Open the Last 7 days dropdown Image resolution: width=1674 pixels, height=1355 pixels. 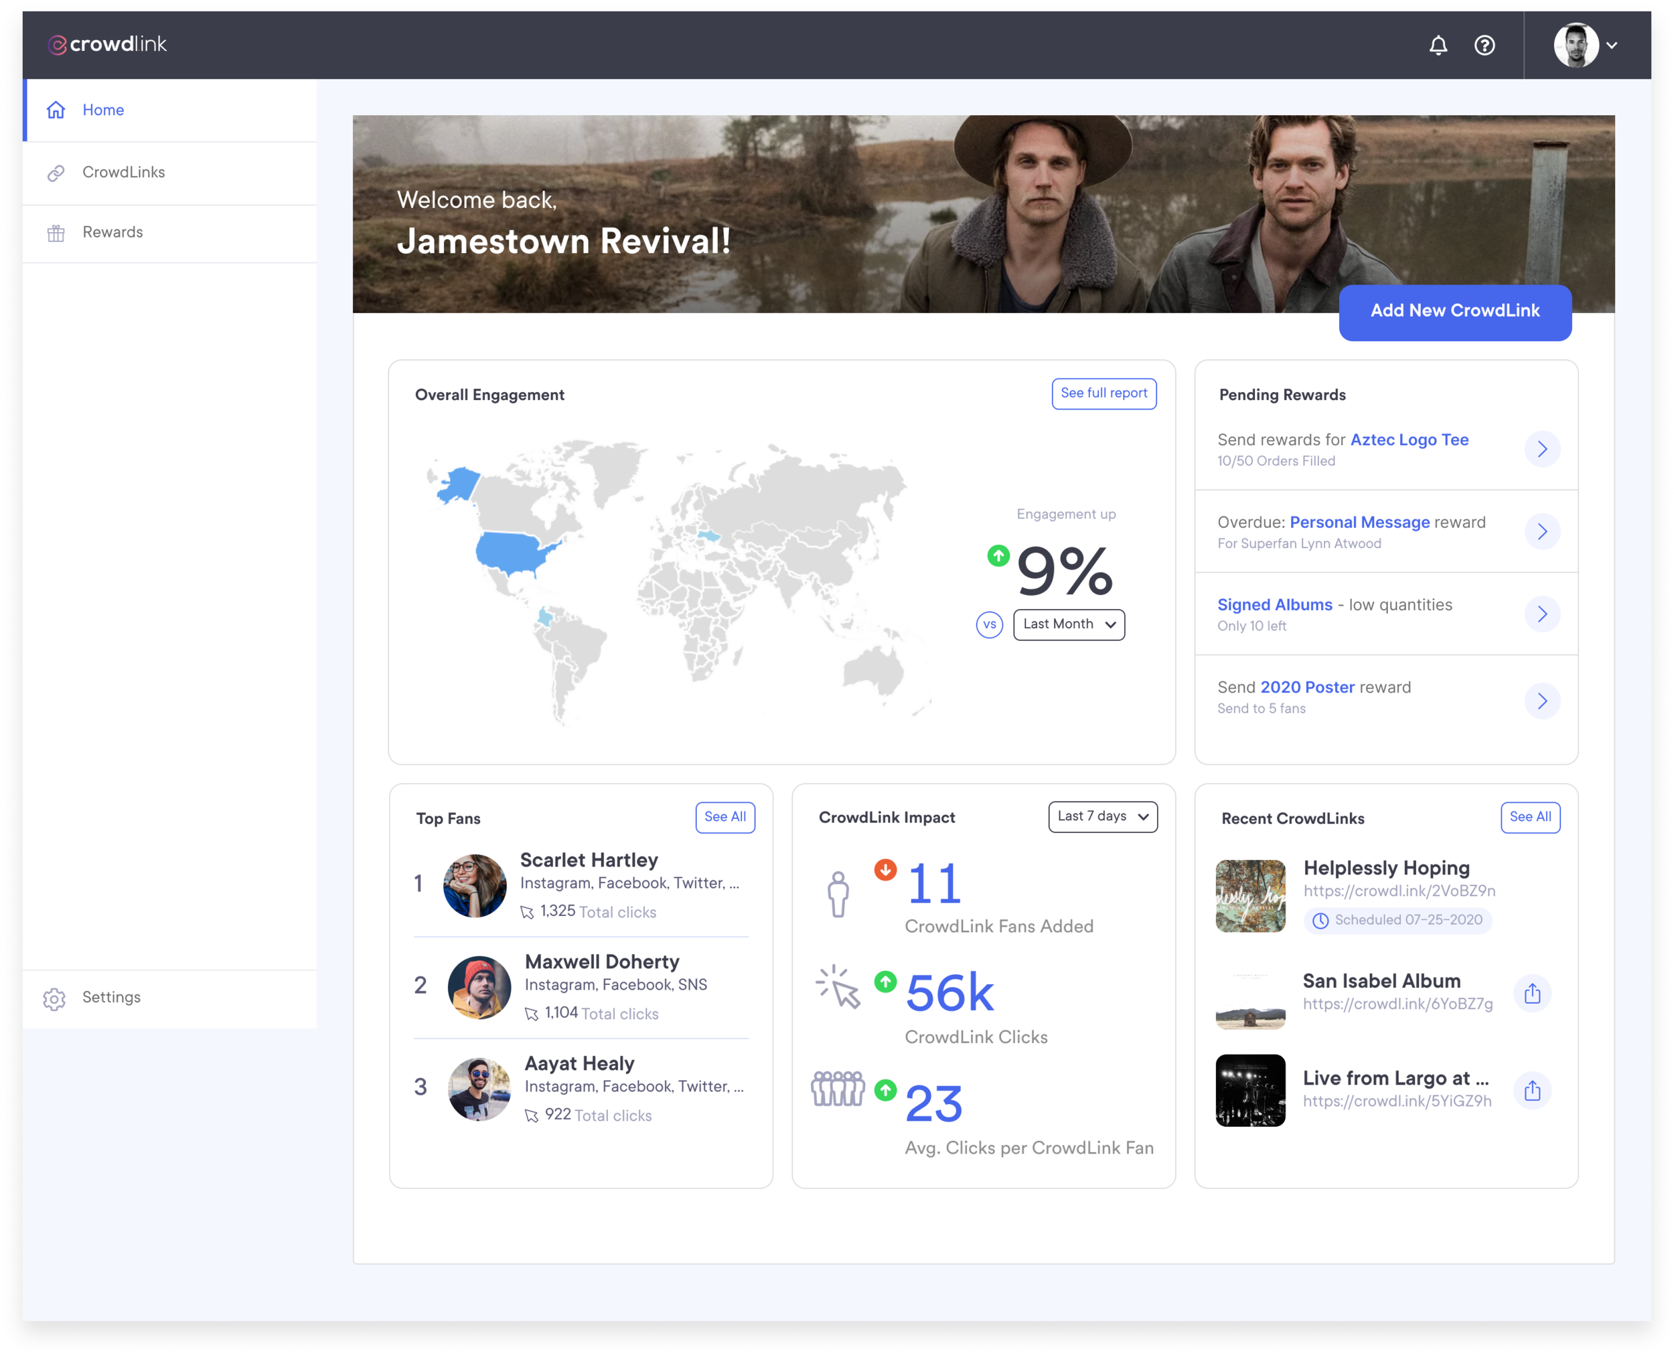[1102, 816]
